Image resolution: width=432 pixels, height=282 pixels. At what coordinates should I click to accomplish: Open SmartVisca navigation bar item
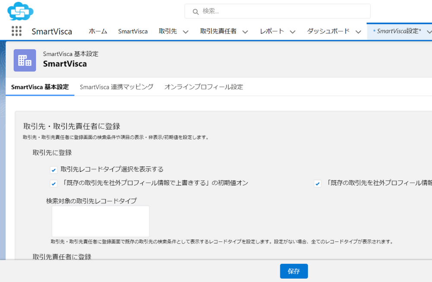click(133, 31)
